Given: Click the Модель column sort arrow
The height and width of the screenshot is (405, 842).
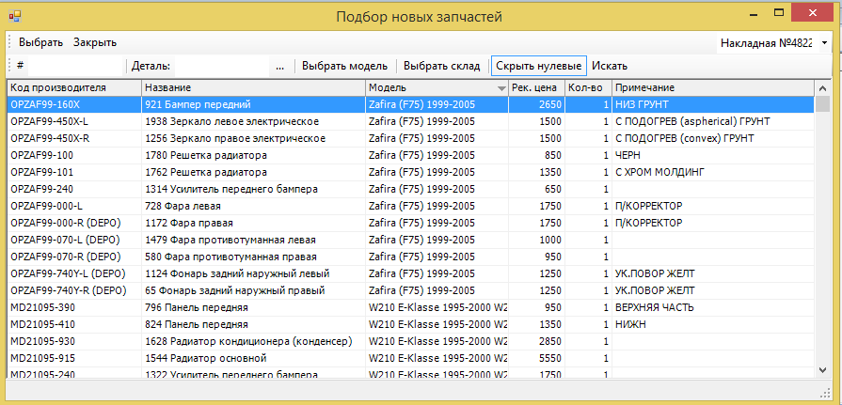Looking at the screenshot, I should tap(501, 87).
